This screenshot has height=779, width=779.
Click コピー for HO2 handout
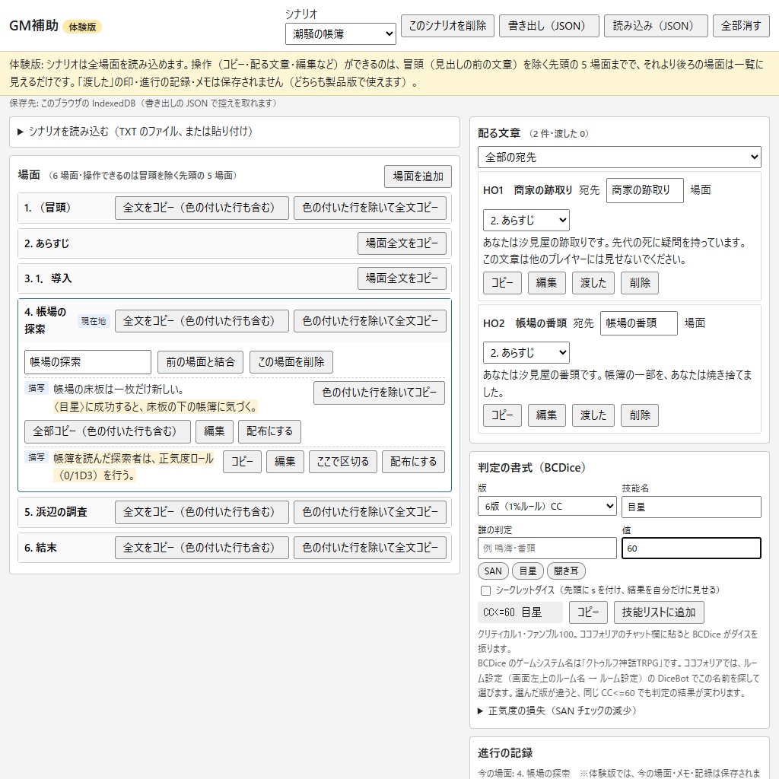coord(502,415)
